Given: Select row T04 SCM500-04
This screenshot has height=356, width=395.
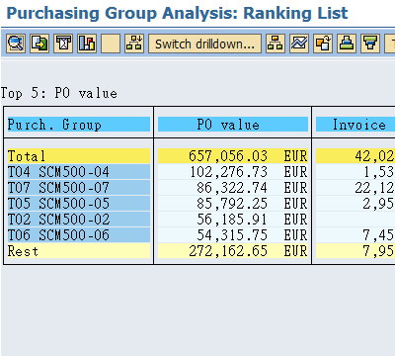Looking at the screenshot, I should (79, 172).
